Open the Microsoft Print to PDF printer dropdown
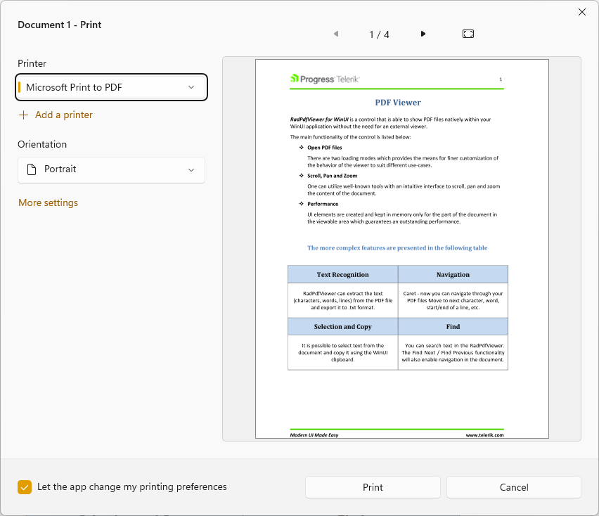This screenshot has height=516, width=599. 111,87
